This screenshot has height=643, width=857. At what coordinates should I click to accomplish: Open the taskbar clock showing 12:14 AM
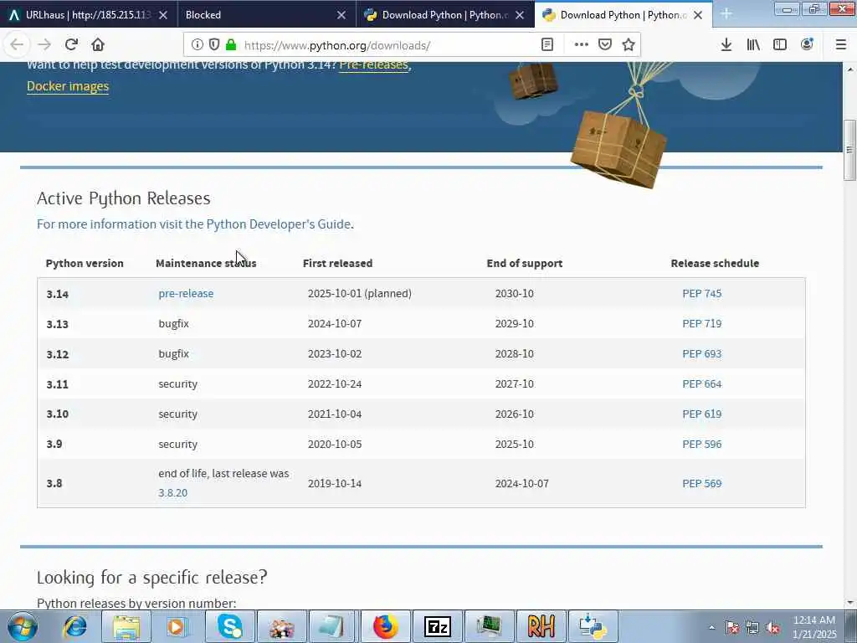(814, 627)
